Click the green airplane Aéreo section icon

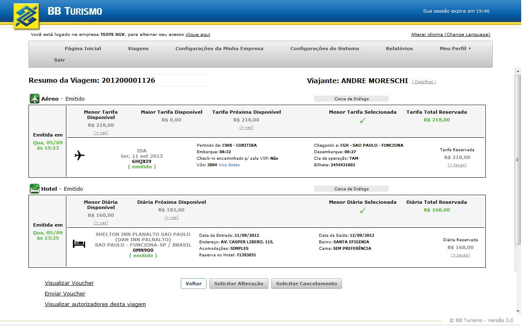[x=34, y=99]
